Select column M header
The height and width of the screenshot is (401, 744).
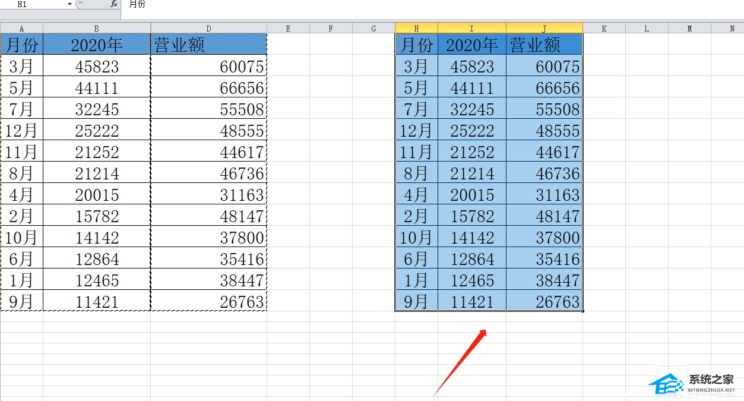tap(689, 28)
